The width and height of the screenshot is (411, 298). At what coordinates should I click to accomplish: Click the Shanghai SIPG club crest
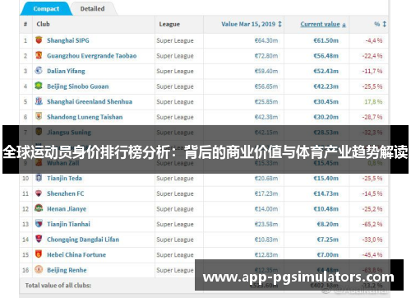pos(39,40)
